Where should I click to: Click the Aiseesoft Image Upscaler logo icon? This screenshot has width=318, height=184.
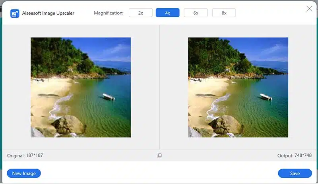point(15,13)
